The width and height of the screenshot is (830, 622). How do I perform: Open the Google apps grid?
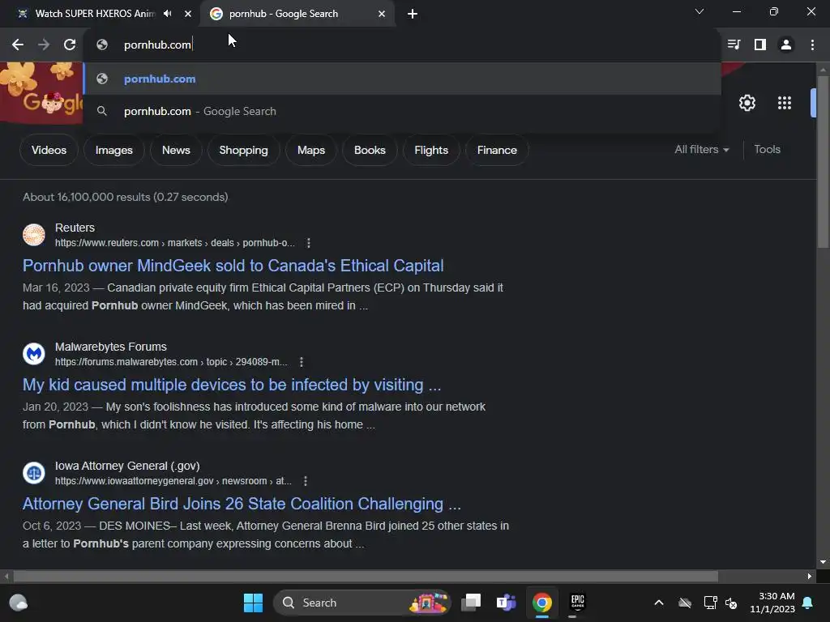(785, 103)
